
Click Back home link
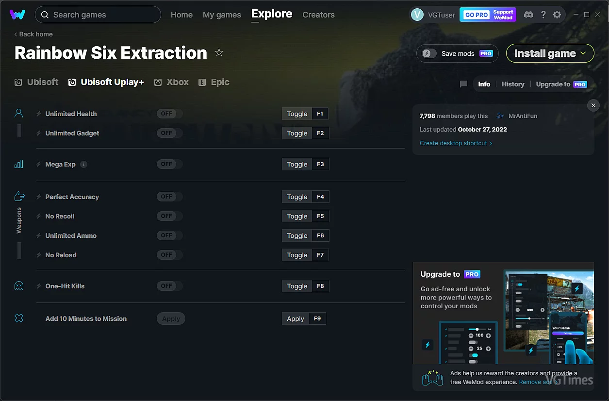pos(33,34)
